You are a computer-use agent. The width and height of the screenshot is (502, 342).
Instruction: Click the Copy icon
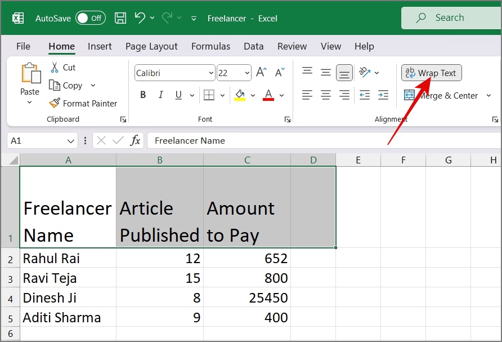tap(54, 85)
